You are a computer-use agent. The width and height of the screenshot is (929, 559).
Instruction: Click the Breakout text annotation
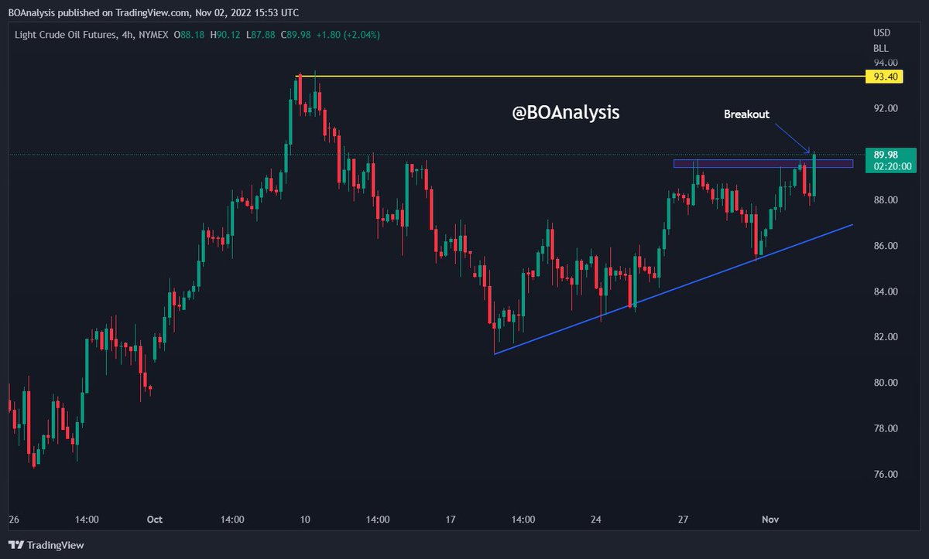coord(746,114)
